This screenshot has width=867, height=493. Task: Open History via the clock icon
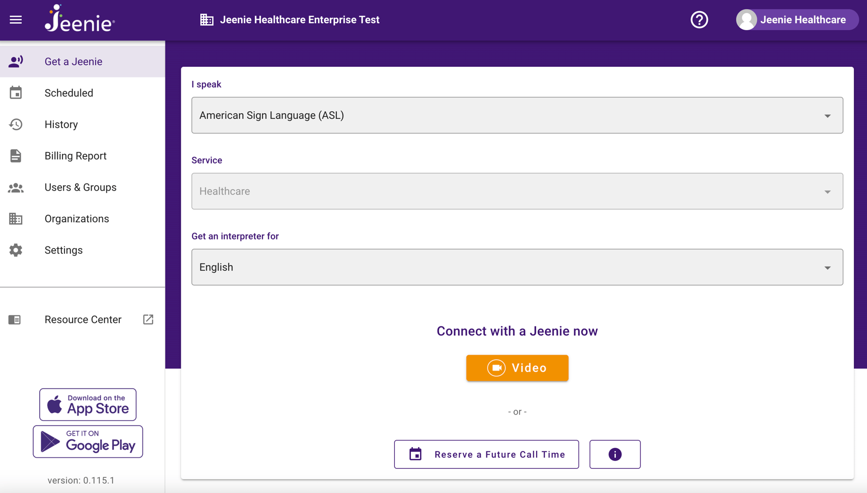pos(16,124)
